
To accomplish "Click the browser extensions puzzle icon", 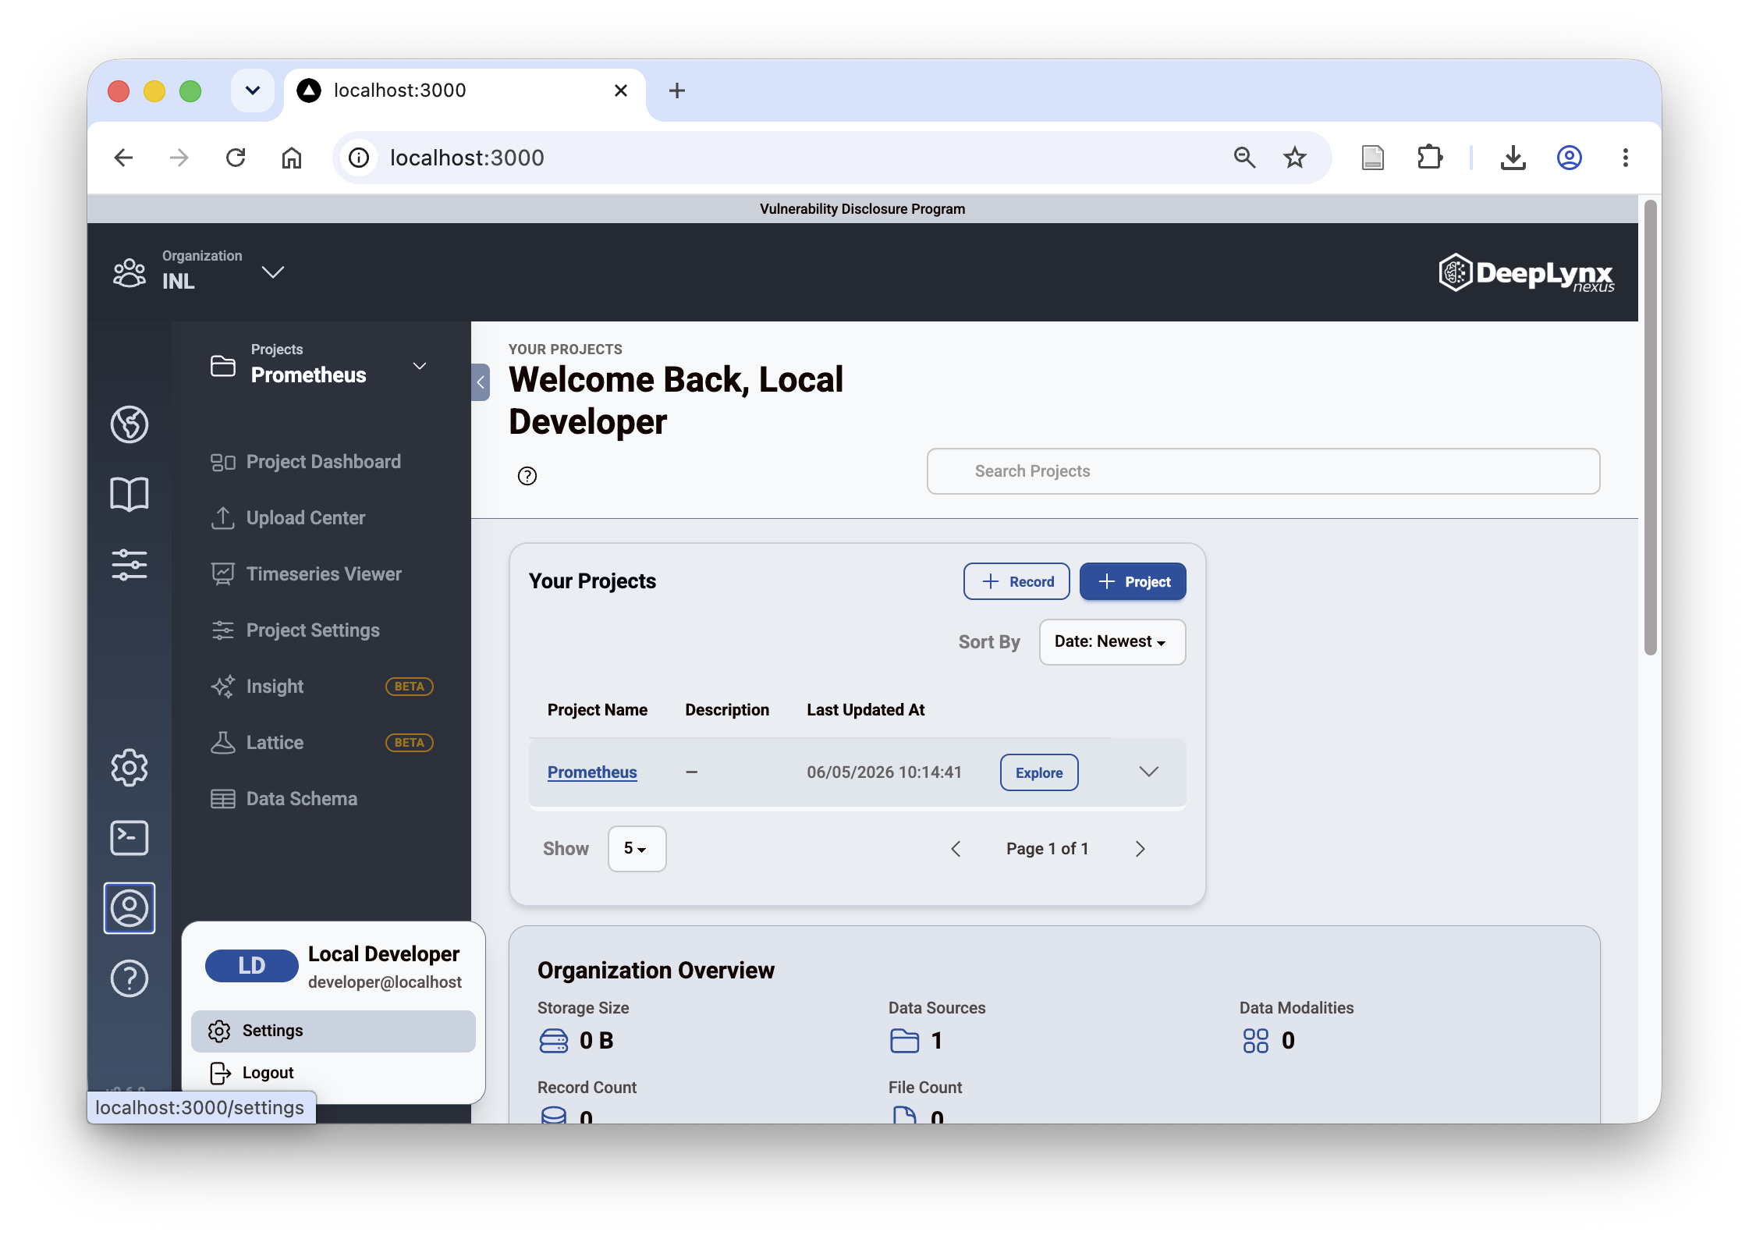I will (x=1429, y=158).
